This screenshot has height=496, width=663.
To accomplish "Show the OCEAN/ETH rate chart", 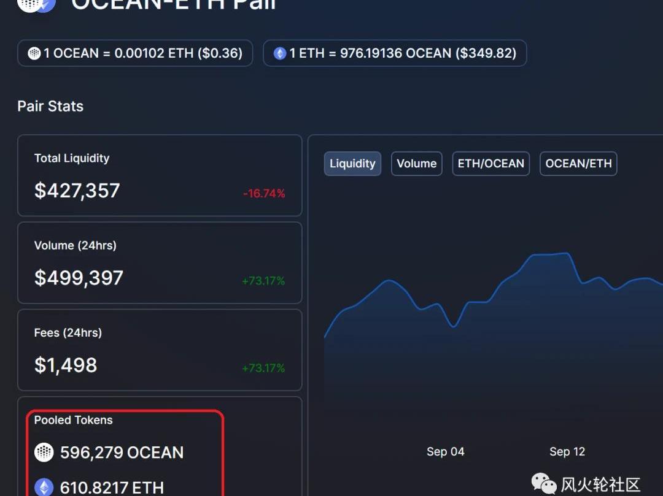I will click(578, 164).
